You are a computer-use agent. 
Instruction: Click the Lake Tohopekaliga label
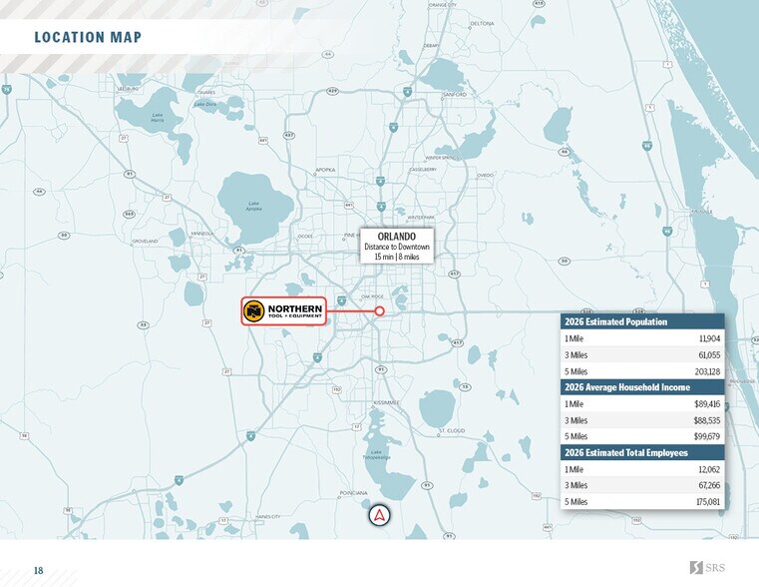376,455
